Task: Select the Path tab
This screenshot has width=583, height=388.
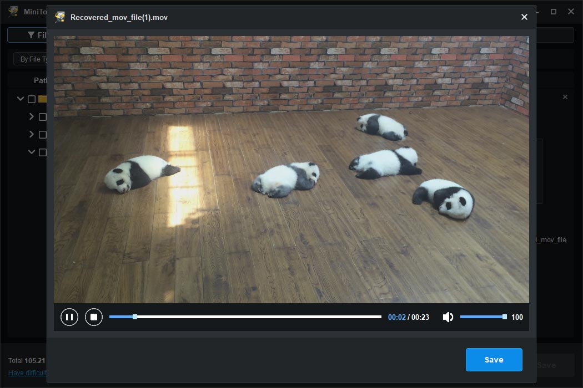Action: point(40,80)
